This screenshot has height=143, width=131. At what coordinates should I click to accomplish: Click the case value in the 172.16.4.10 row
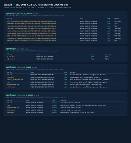[45, 59]
